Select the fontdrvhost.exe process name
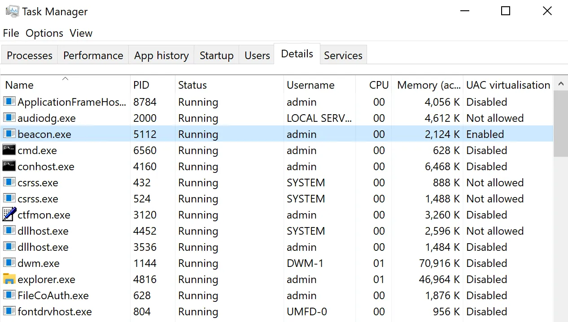Screen dimensions: 568x322 click(55, 311)
